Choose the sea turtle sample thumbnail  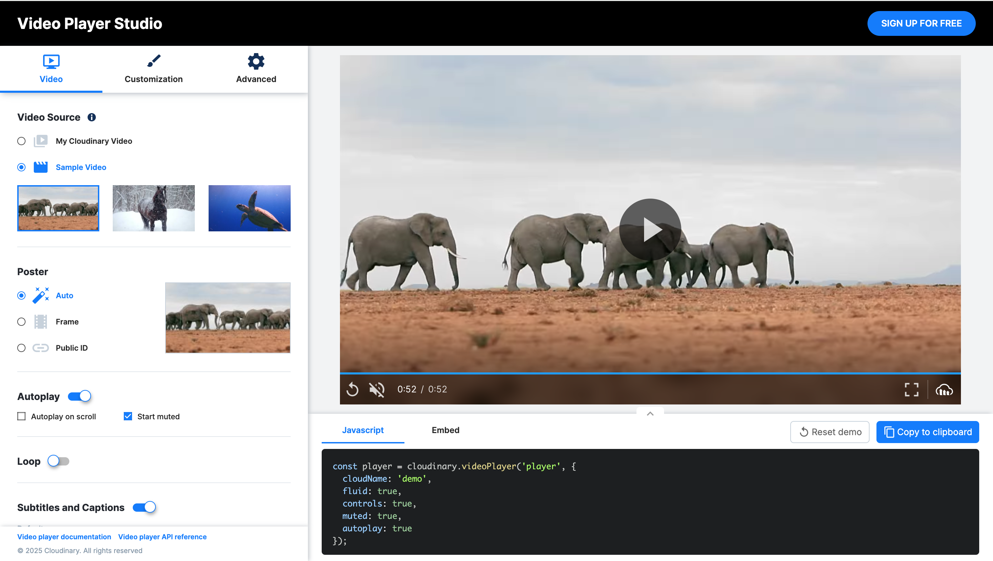tap(249, 208)
